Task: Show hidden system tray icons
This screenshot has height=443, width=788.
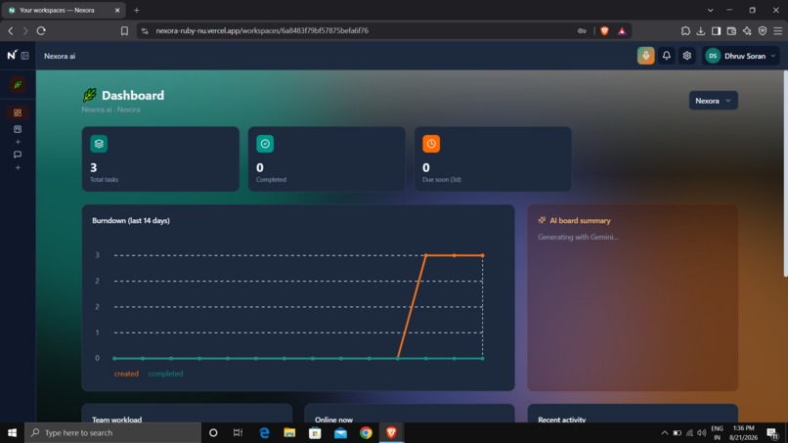Action: (x=665, y=432)
